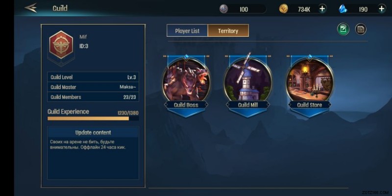This screenshot has width=392, height=196.
Task: Click the Update content header
Action: point(93,132)
